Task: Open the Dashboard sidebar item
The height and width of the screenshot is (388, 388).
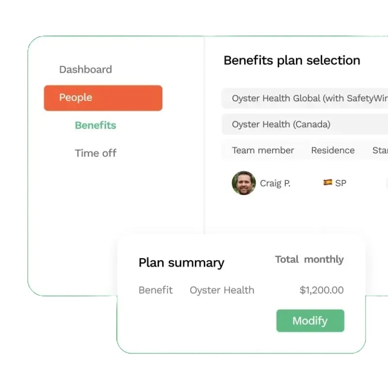Action: (x=85, y=69)
